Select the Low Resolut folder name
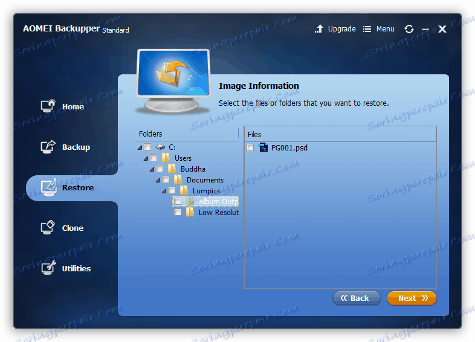Image resolution: width=475 pixels, height=342 pixels. pyautogui.click(x=218, y=212)
